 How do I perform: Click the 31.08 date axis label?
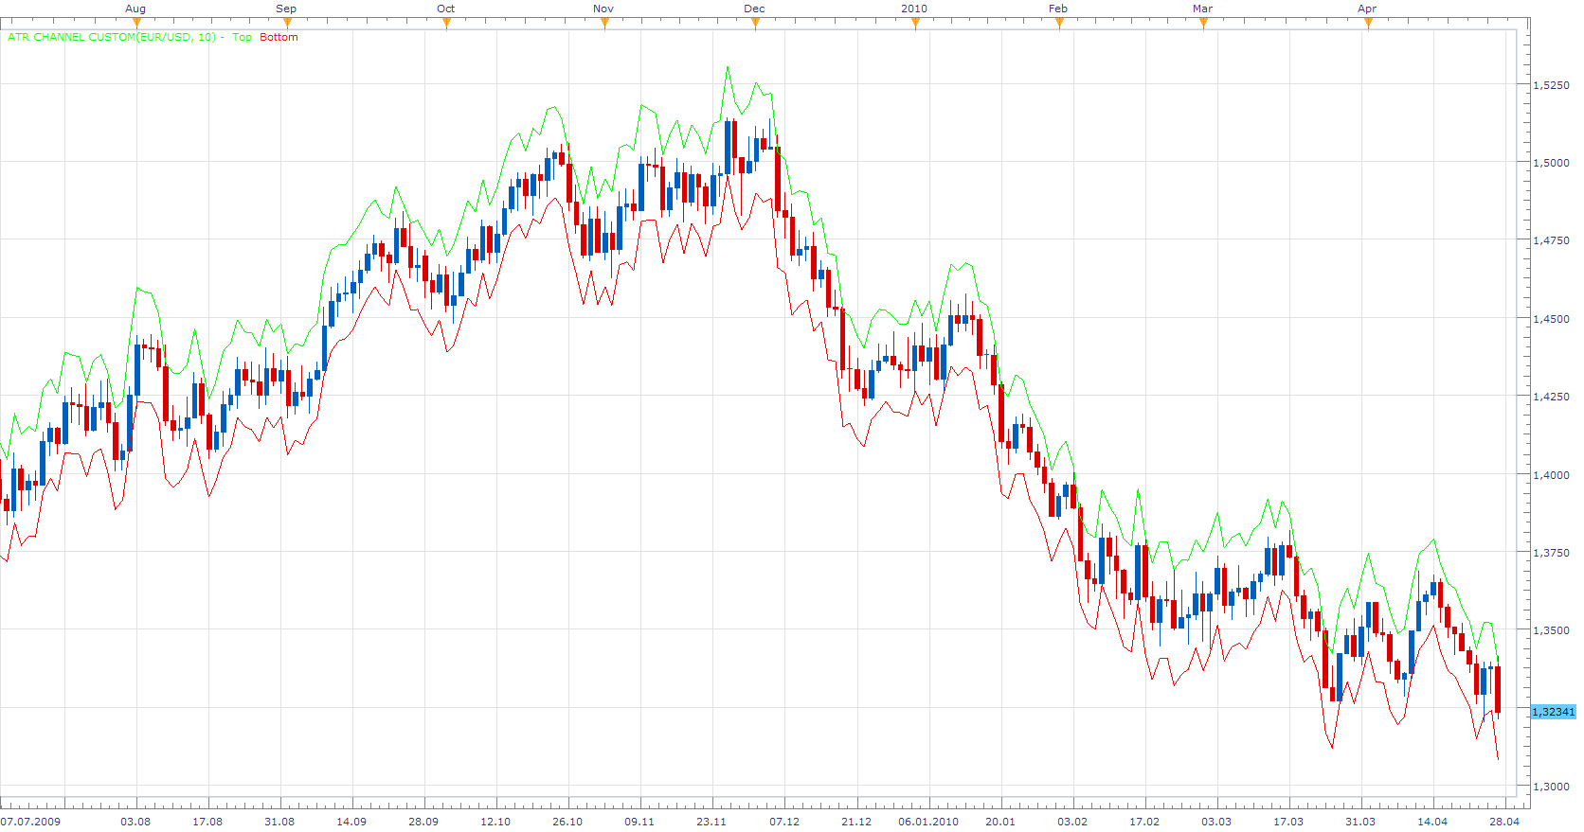(x=279, y=822)
